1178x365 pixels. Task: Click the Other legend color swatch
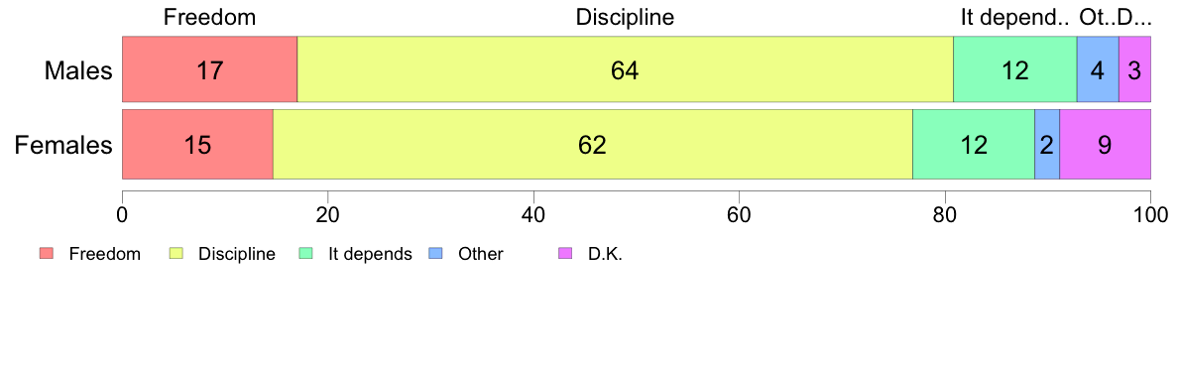pyautogui.click(x=434, y=254)
